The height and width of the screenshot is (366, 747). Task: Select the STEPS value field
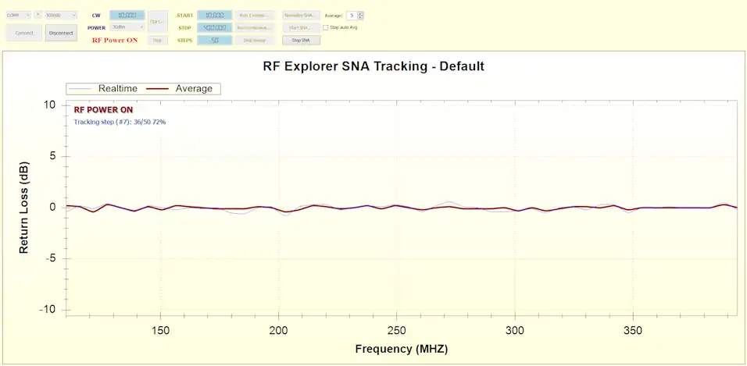[x=213, y=40]
